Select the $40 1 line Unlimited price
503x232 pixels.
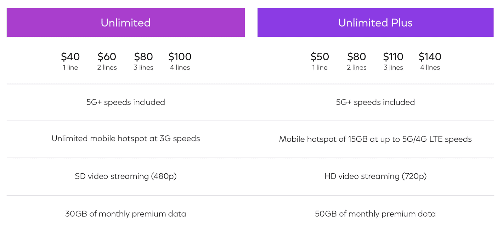coord(70,57)
